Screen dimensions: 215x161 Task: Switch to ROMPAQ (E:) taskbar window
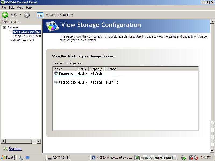68,158
